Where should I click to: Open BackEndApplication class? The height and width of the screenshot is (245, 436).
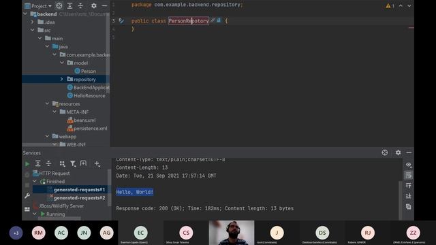89,88
